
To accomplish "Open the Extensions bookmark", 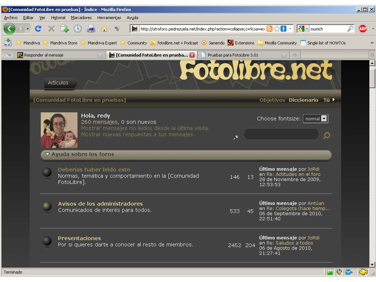I will [x=241, y=43].
